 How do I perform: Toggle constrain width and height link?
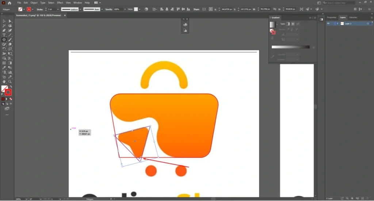275,9
